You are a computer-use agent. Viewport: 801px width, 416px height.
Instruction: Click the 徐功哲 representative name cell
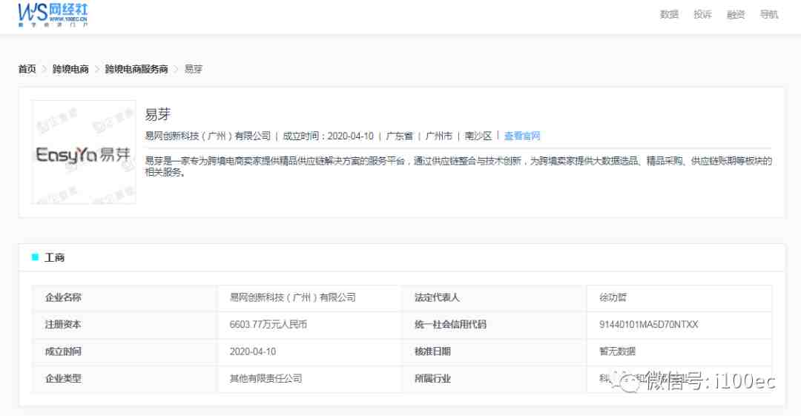coord(679,297)
